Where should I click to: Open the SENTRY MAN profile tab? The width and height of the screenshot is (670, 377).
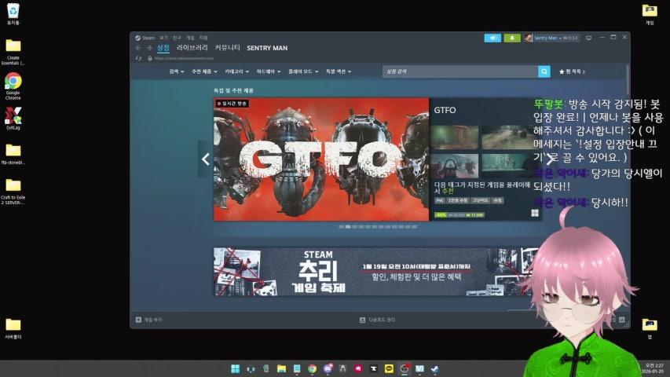tap(267, 48)
